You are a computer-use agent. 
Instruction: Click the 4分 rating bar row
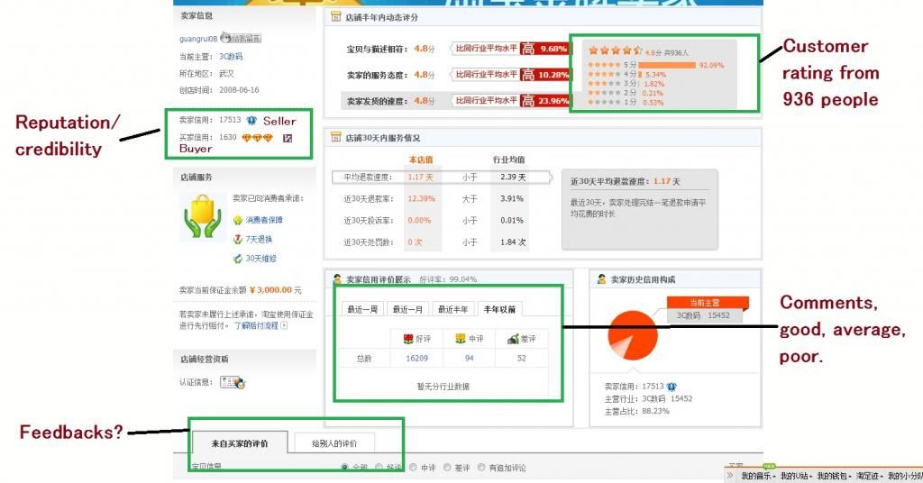point(627,75)
